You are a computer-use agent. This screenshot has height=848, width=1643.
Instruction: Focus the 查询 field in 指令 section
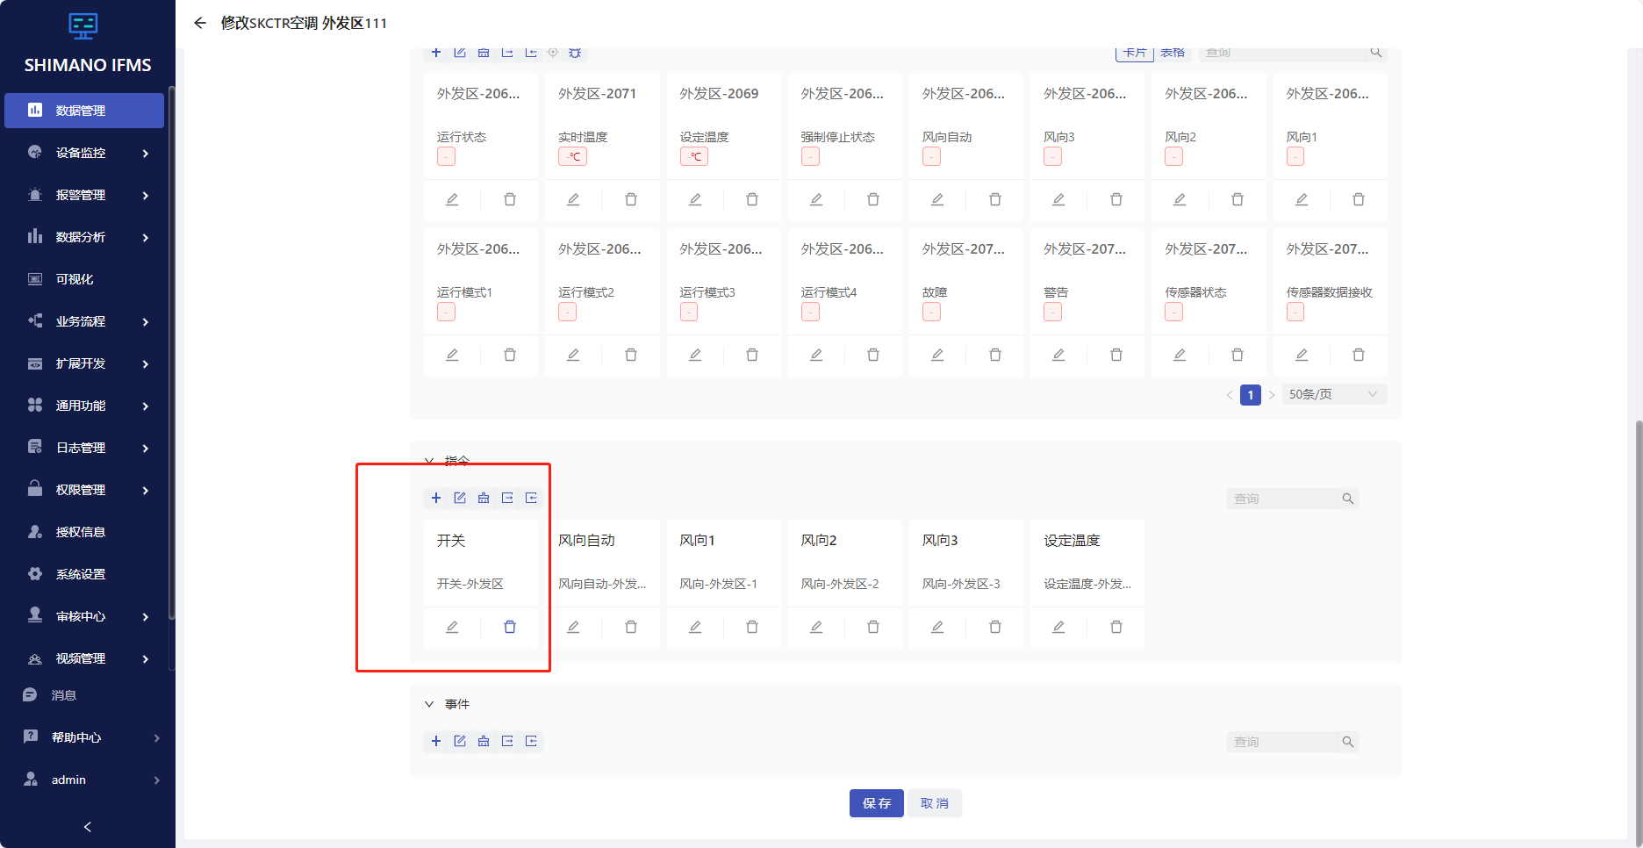click(1281, 499)
